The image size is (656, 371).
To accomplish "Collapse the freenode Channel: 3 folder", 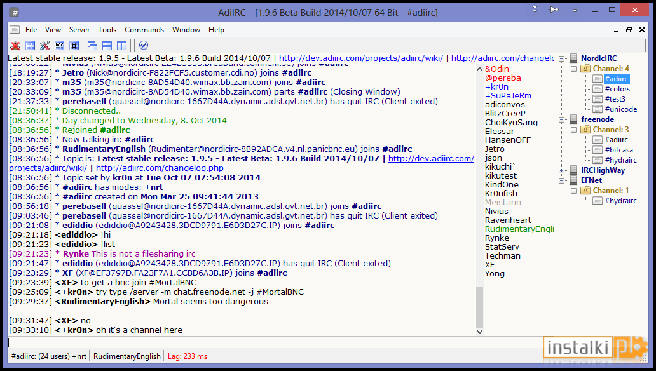I will point(573,130).
